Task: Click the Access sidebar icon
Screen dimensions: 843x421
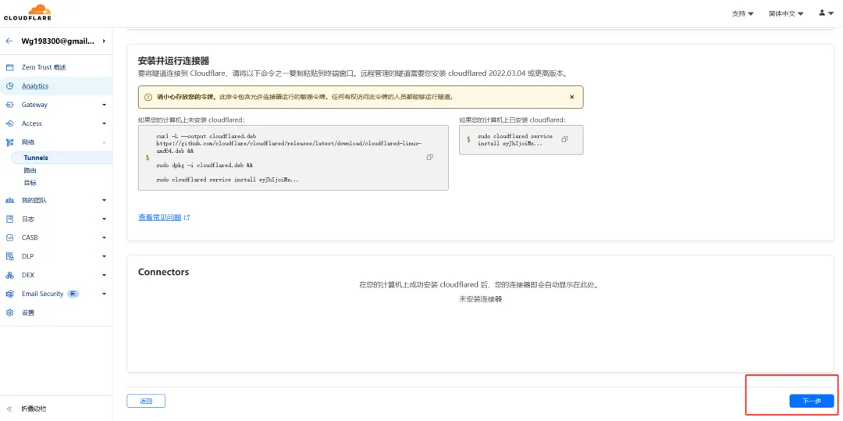Action: (9, 123)
